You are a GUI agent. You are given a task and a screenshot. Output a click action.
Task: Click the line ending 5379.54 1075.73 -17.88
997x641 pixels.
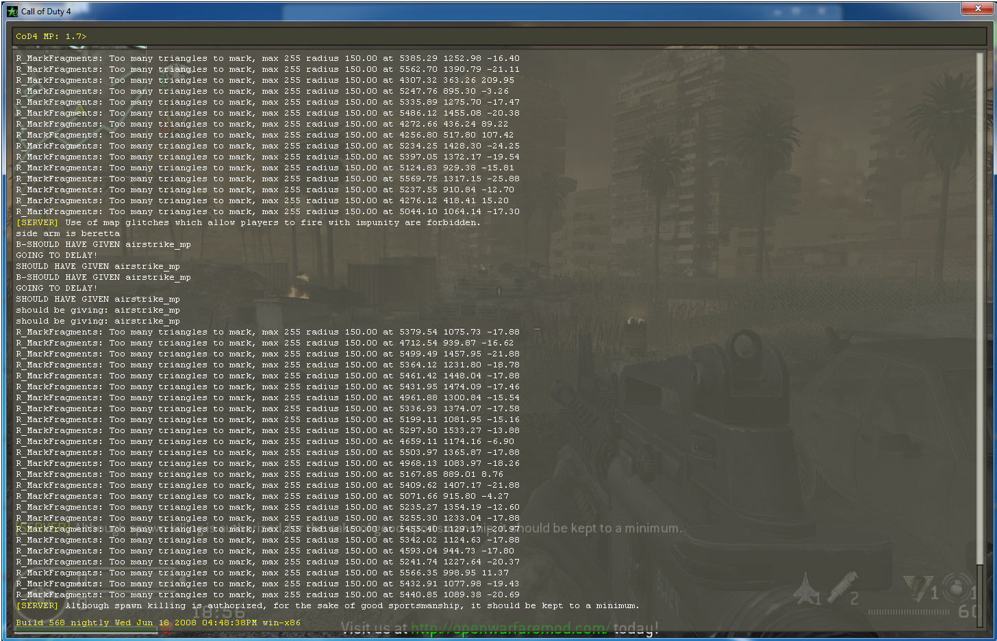tap(268, 332)
